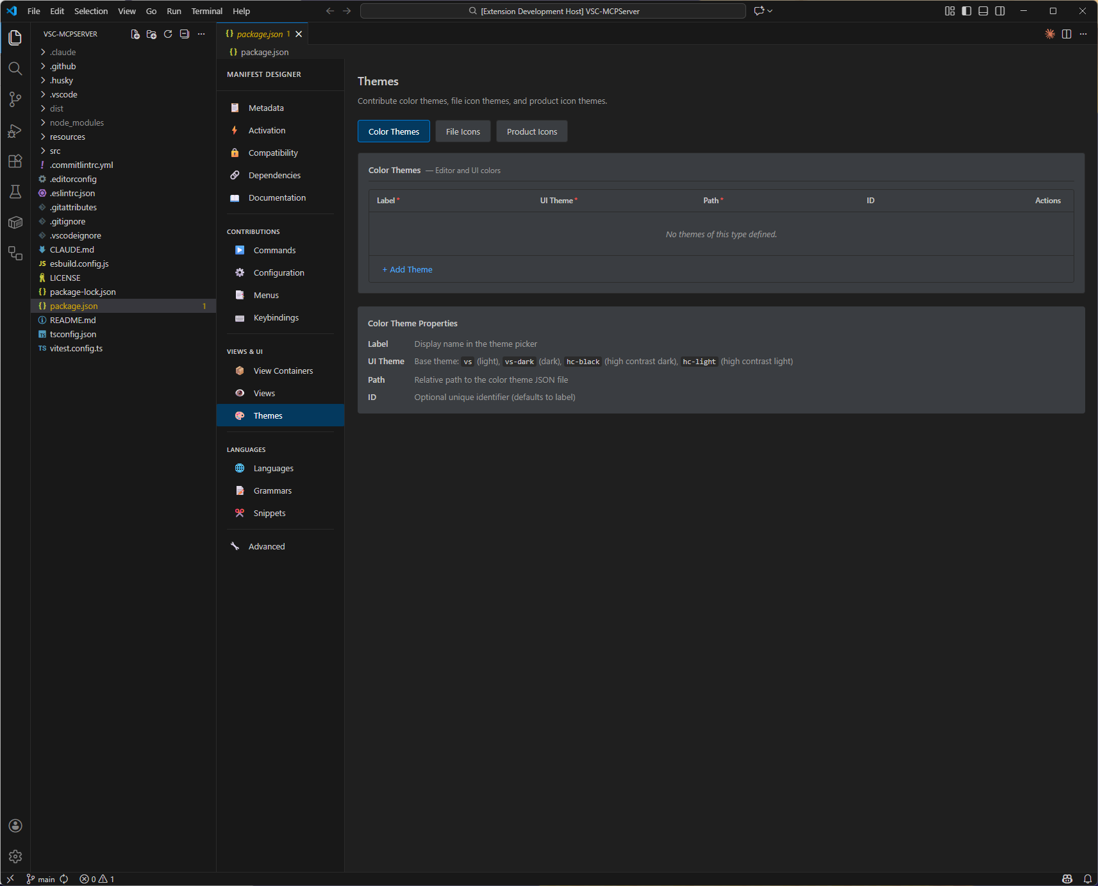
Task: Click the Copilot status icon in status bar
Action: click(x=1067, y=879)
